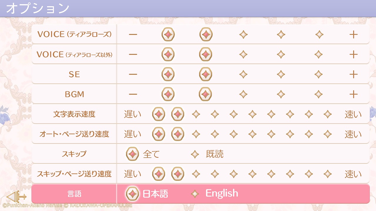Click the back arrow icon
This screenshot has height=211, width=376.
click(16, 196)
